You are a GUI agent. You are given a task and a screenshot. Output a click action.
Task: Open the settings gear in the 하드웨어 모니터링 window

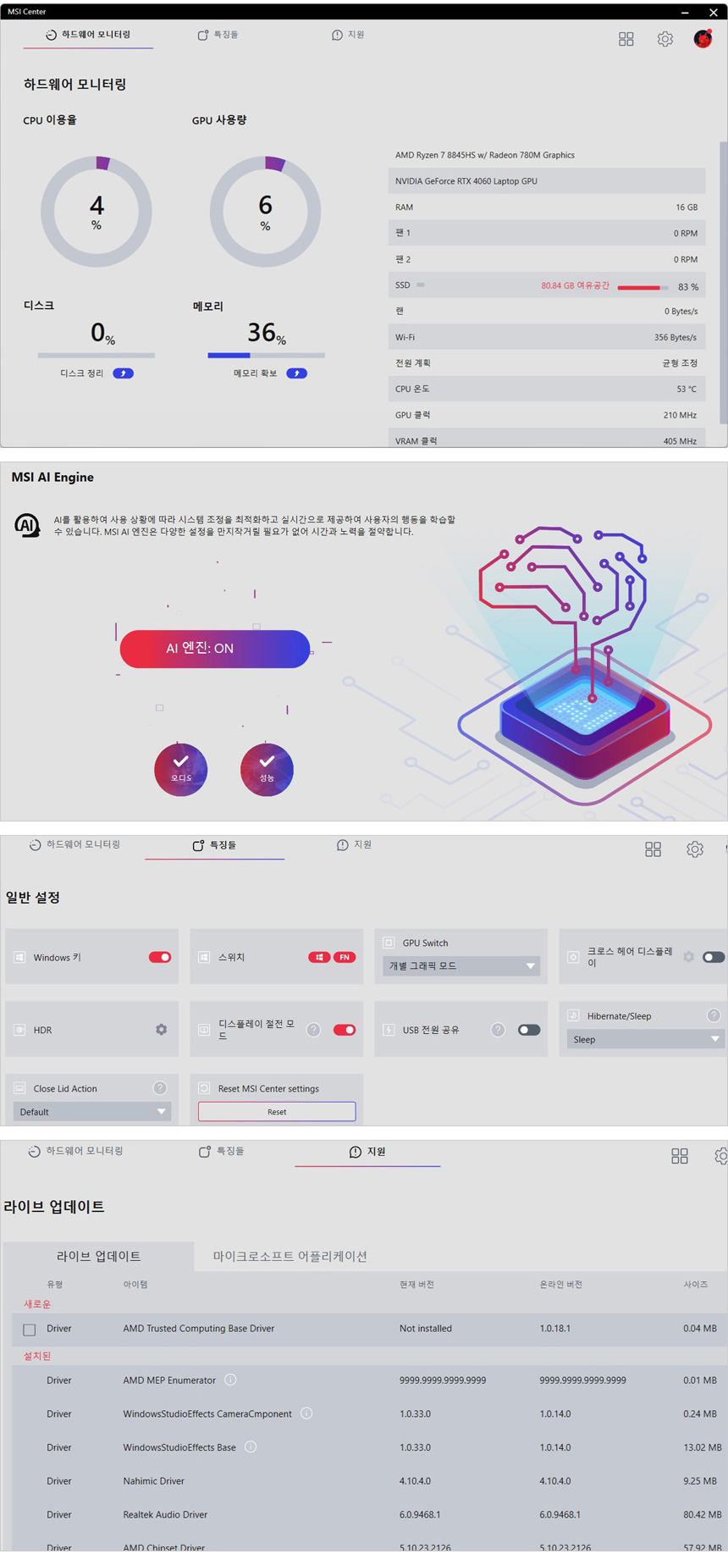pyautogui.click(x=665, y=39)
